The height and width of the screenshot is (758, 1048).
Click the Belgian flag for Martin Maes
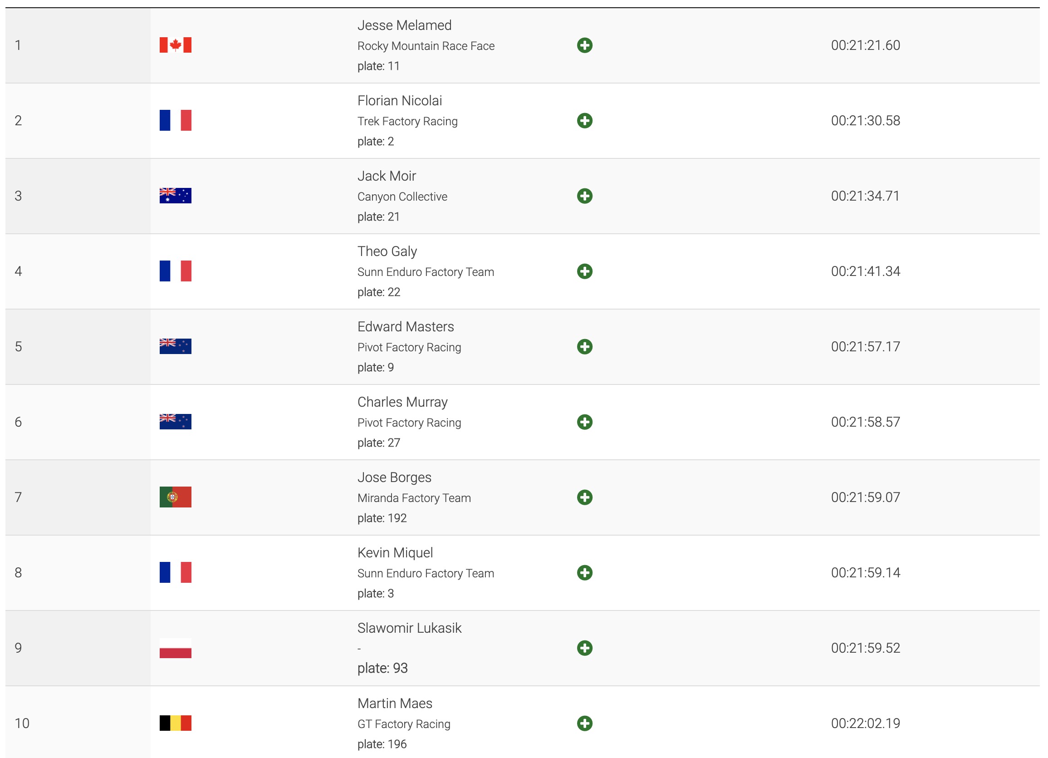[175, 724]
